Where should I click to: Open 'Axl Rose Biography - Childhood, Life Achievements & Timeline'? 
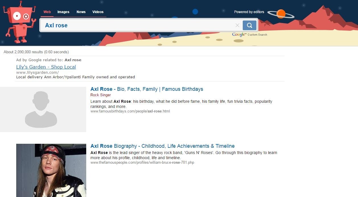(x=162, y=146)
